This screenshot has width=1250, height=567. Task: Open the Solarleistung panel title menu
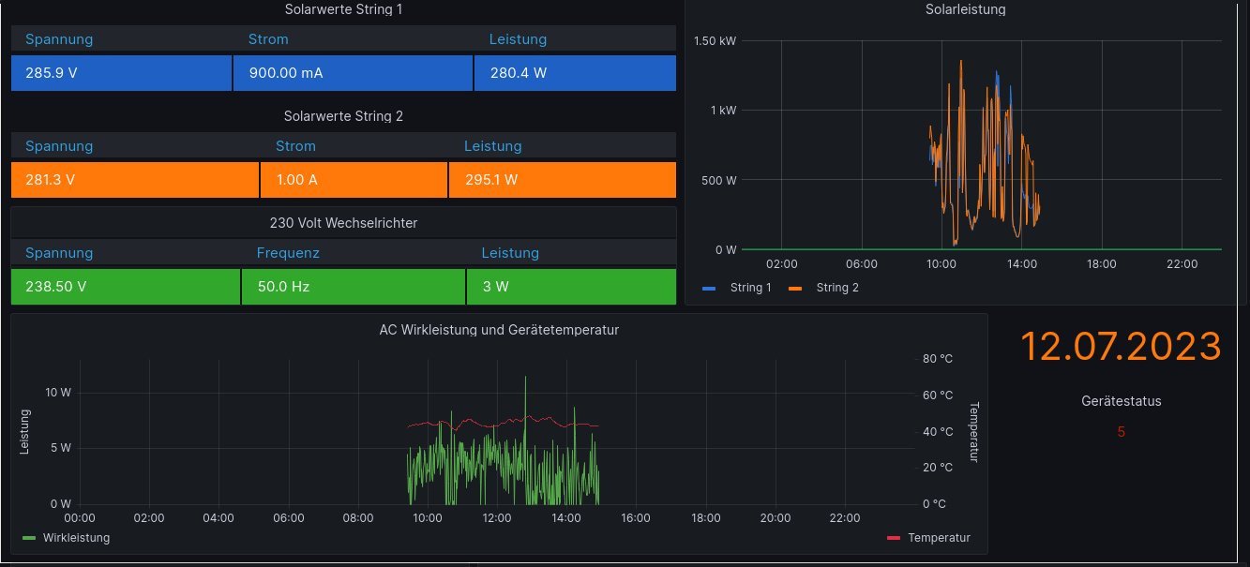tap(965, 9)
